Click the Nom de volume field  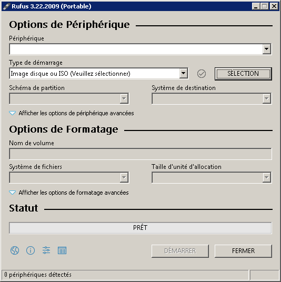tap(140, 154)
